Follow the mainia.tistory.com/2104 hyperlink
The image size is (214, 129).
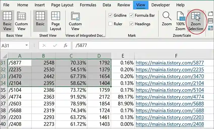pos(170,83)
